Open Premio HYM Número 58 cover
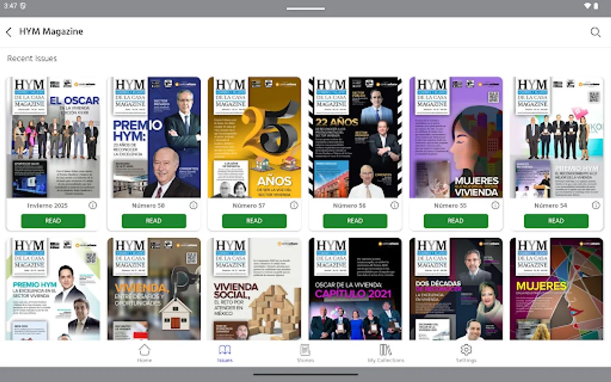The image size is (611, 382). [x=154, y=138]
